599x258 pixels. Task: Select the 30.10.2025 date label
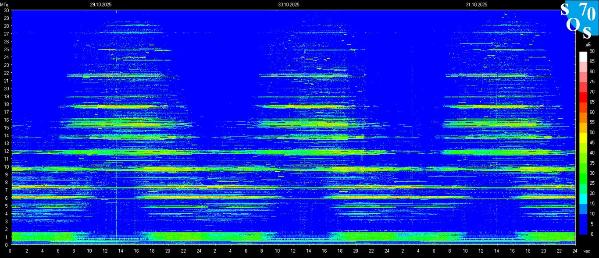[x=289, y=4]
